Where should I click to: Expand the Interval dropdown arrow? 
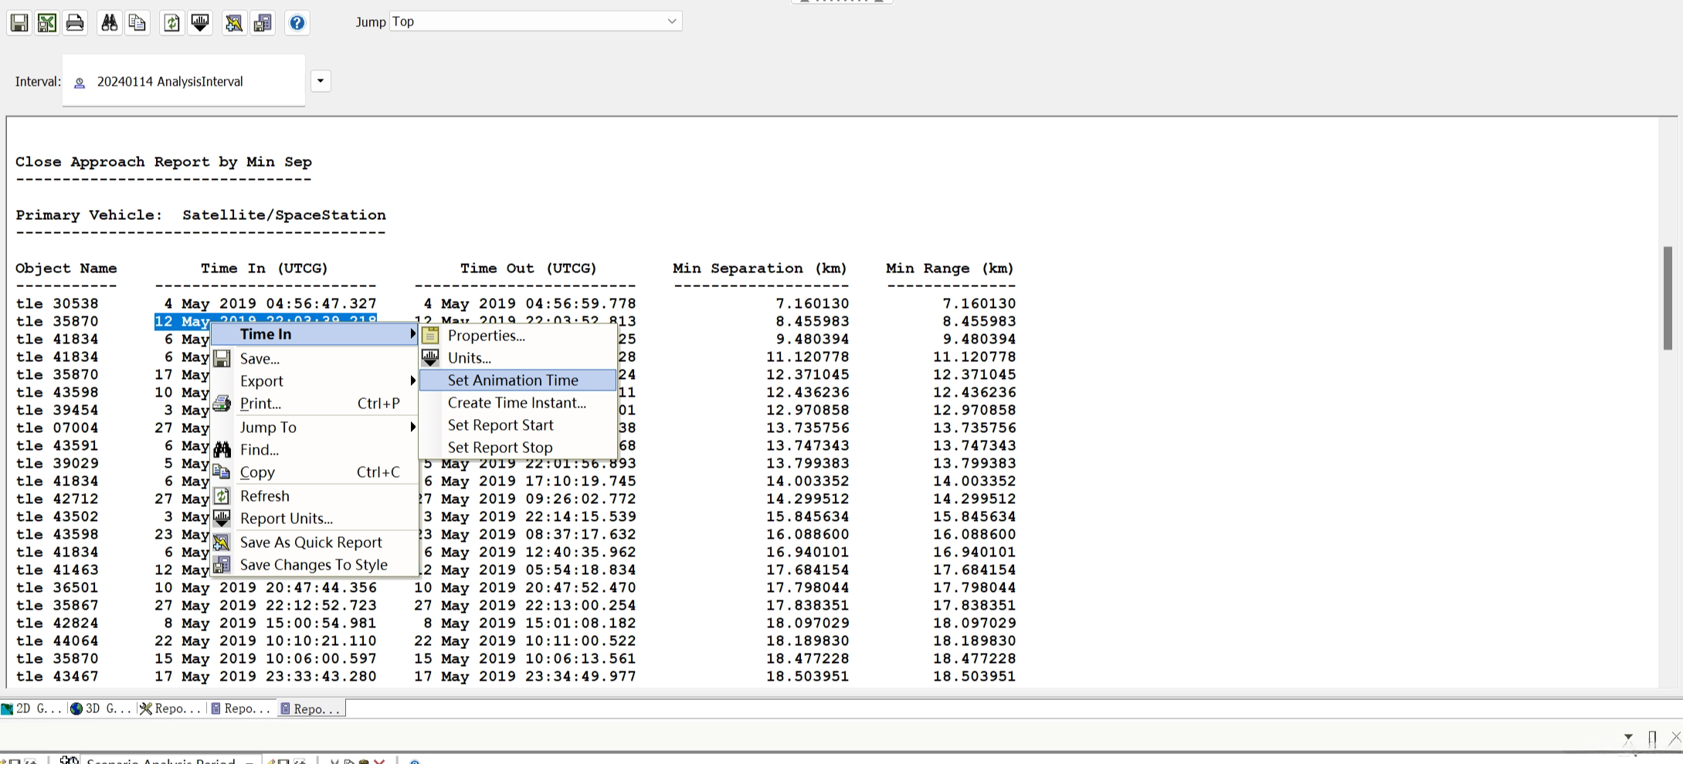click(x=321, y=81)
